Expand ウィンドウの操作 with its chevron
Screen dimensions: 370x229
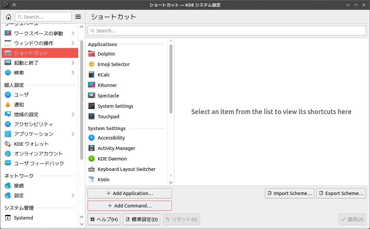pos(73,43)
